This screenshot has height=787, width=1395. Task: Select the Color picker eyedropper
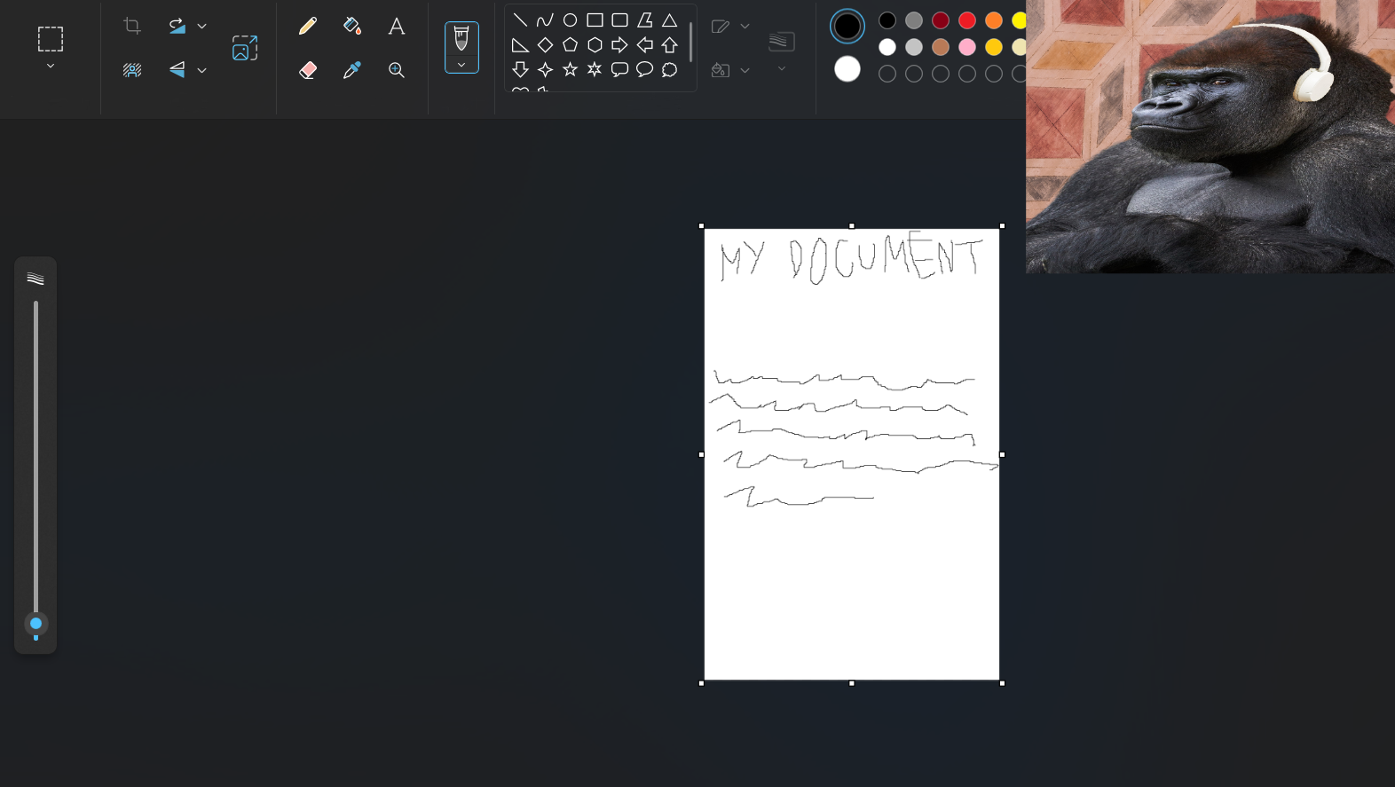[352, 70]
